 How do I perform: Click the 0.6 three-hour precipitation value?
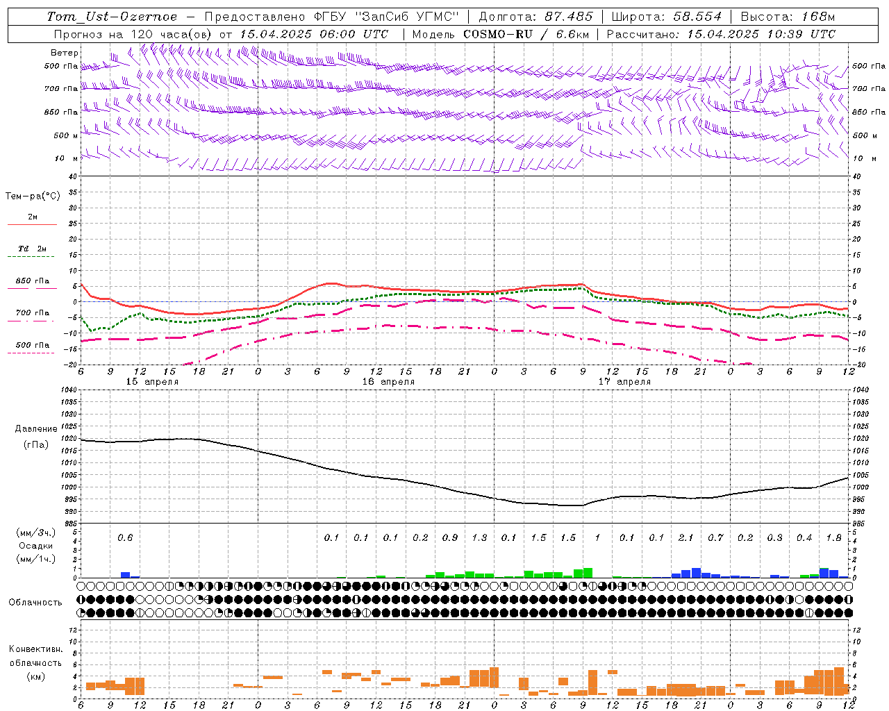(125, 537)
